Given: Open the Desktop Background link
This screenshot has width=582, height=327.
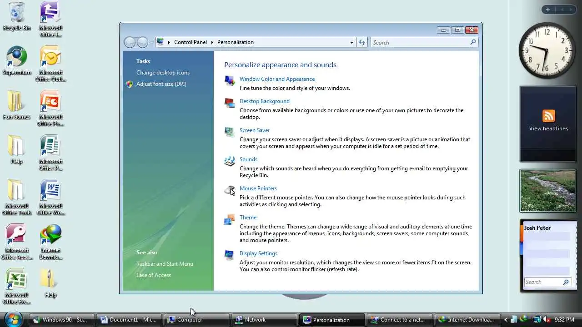Looking at the screenshot, I should tap(265, 101).
